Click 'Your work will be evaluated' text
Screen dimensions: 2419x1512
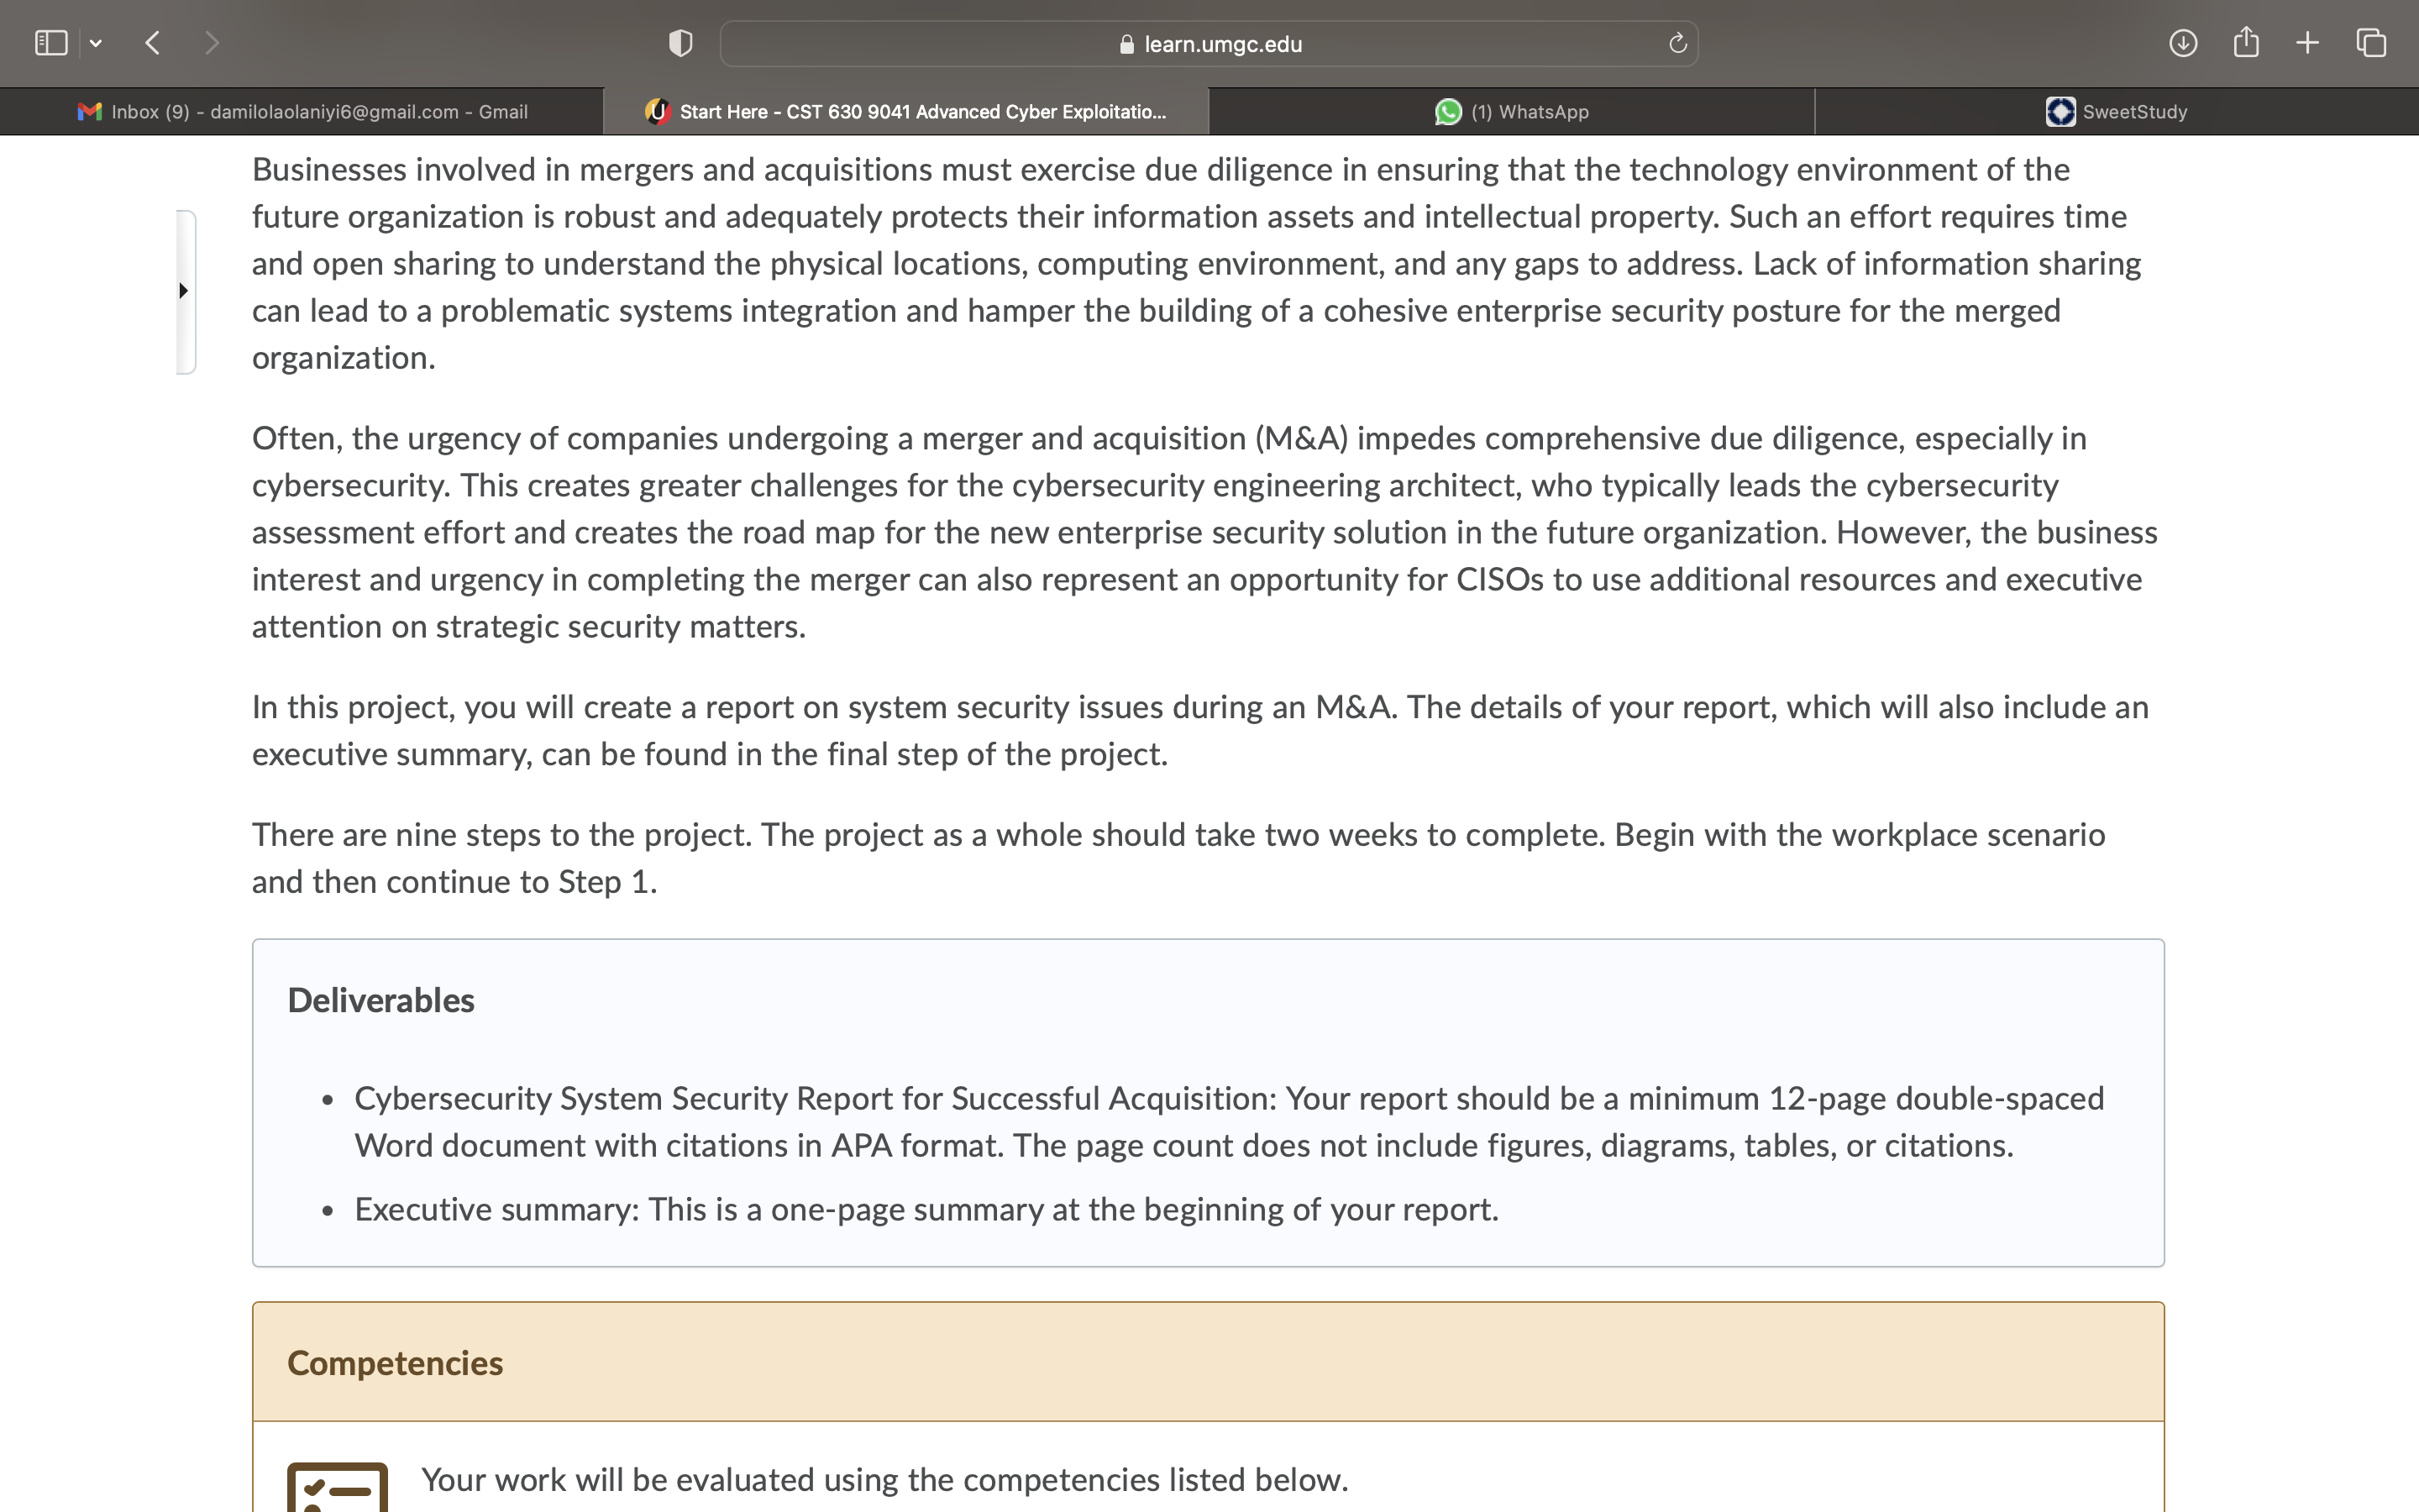884,1479
